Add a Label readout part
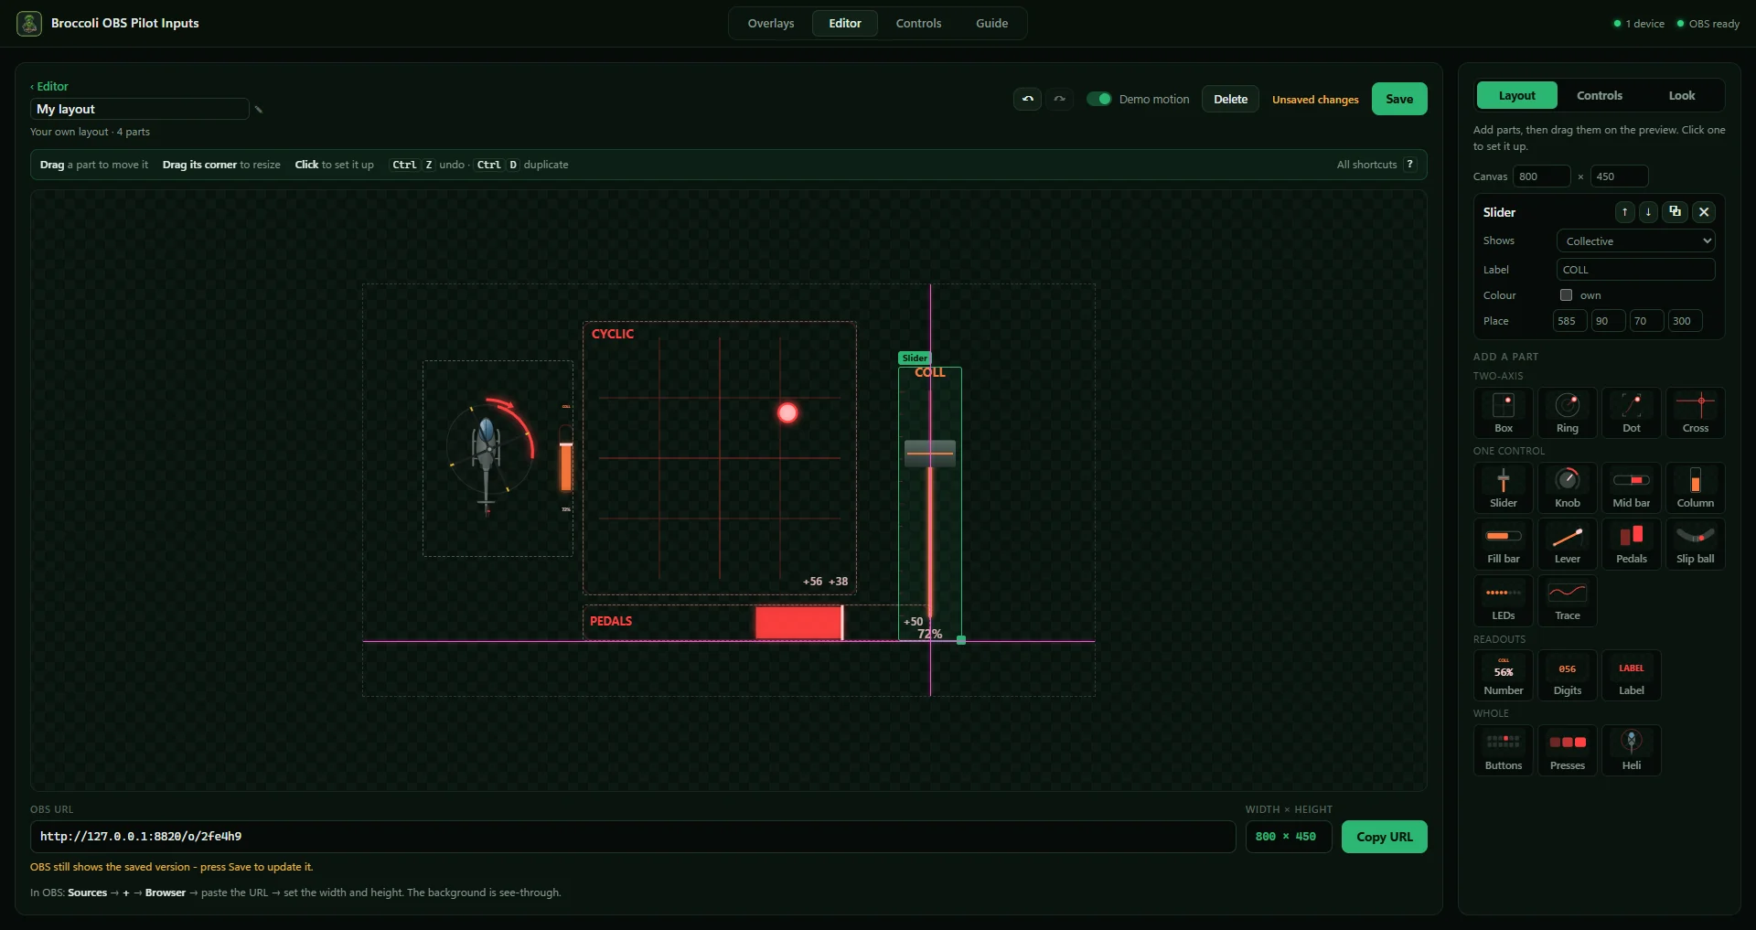 1632,676
